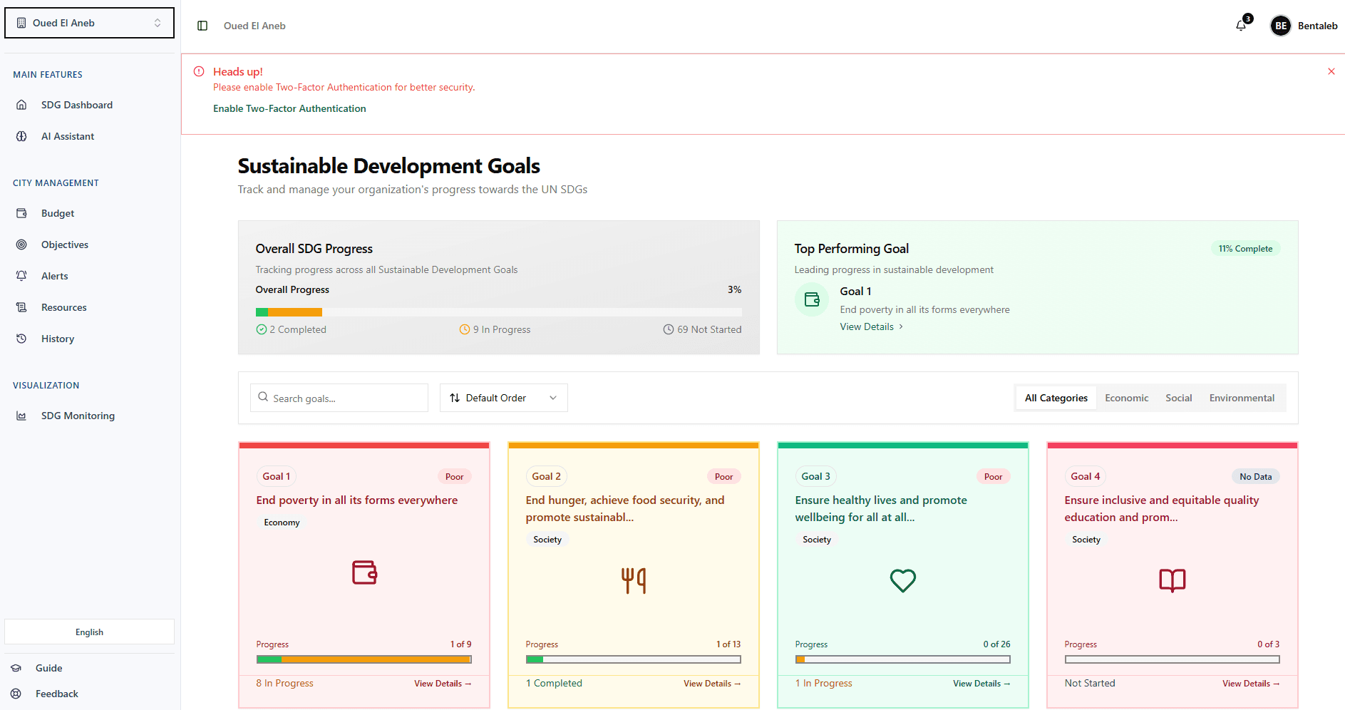The image size is (1345, 710).
Task: Switch to the Economic category filter
Action: 1126,398
